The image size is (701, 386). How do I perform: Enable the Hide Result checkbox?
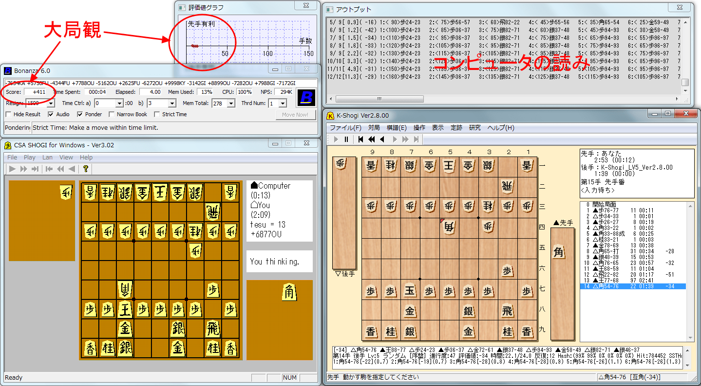coord(8,114)
